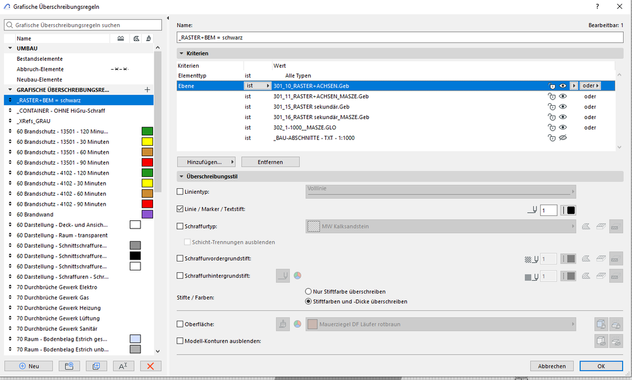Uncheck the Linie / Marker / Textstift checkbox
Image resolution: width=632 pixels, height=380 pixels.
tap(180, 209)
